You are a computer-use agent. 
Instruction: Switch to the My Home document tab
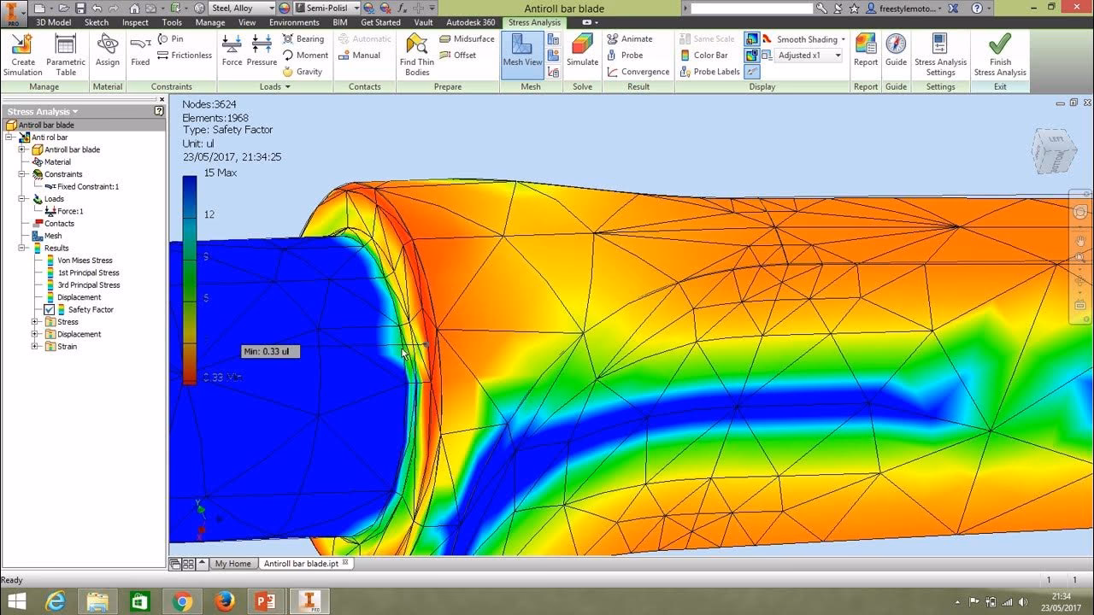click(232, 564)
